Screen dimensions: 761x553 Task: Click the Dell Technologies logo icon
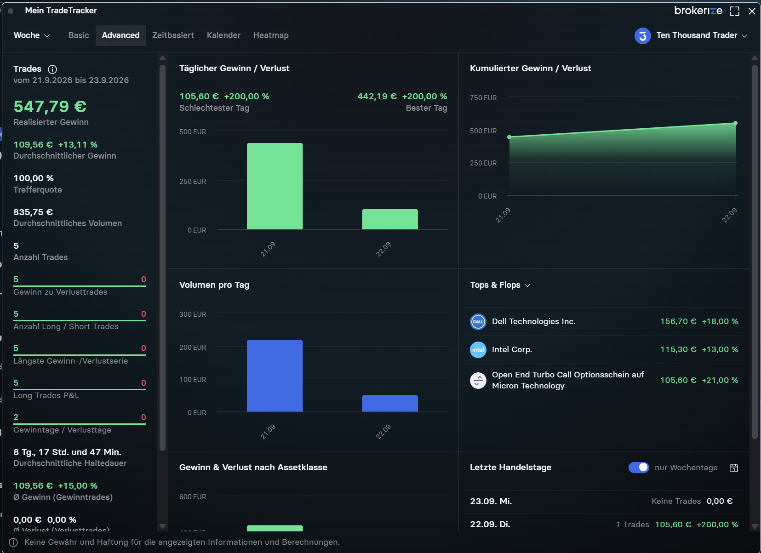click(478, 322)
